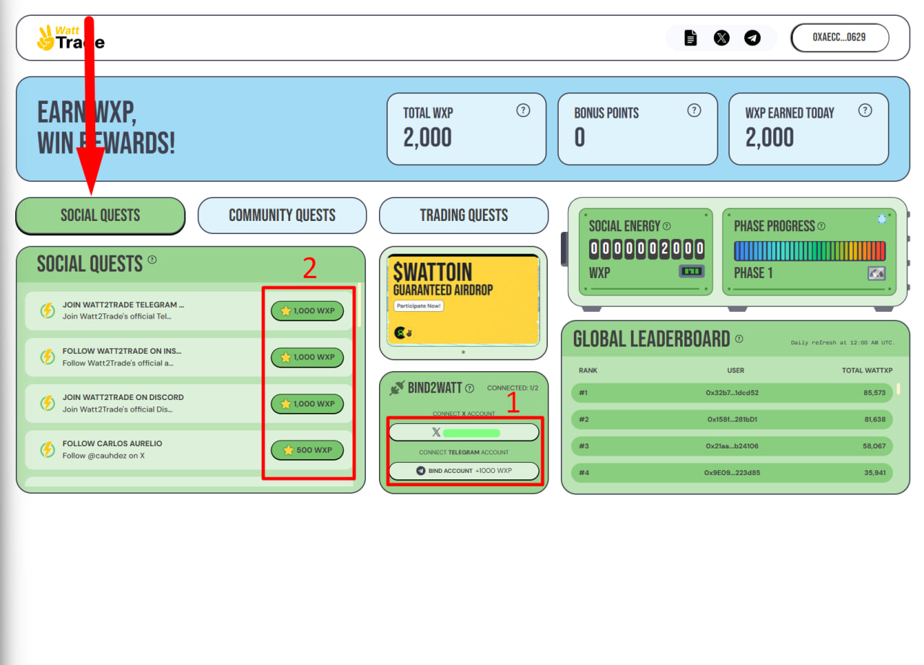Screen dimensions: 924x665
Task: Click the Bind2Watt help question icon
Action: pos(470,388)
